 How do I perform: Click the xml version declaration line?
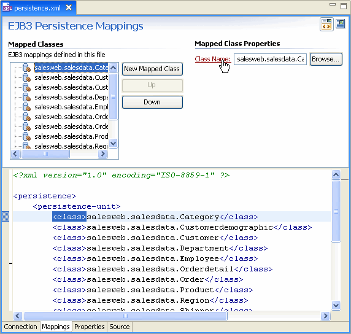(x=121, y=175)
